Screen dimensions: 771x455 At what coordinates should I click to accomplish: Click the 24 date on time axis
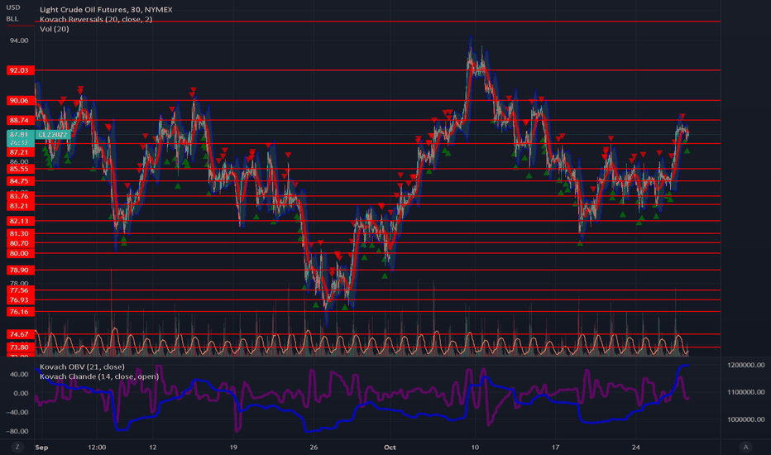pos(636,447)
